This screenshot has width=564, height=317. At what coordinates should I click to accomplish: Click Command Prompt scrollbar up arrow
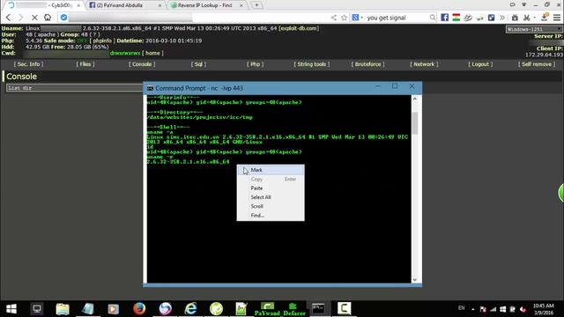coord(415,99)
